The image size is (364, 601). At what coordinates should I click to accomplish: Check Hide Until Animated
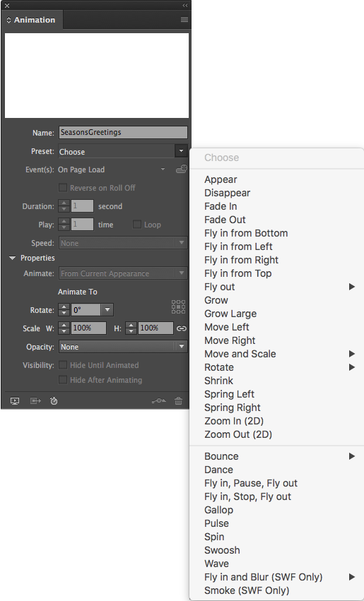[x=62, y=365]
